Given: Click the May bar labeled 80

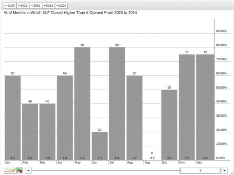Looking at the screenshot, I should 82,103.
